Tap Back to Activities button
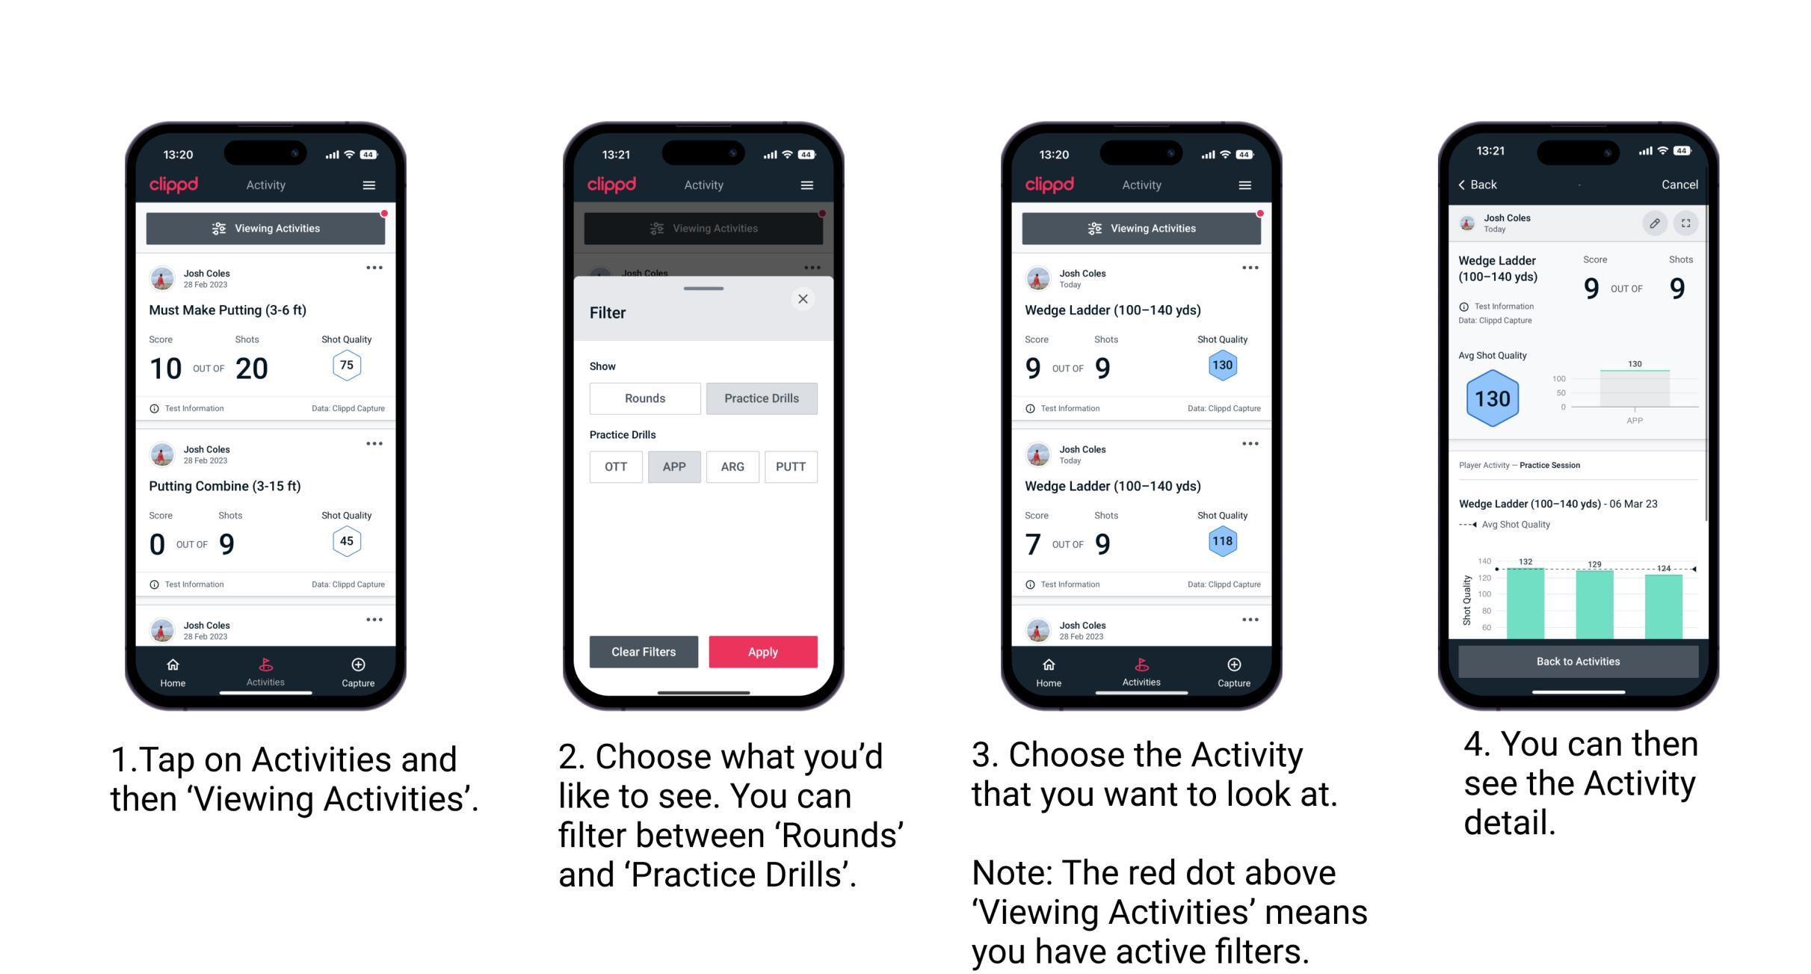 tap(1579, 662)
